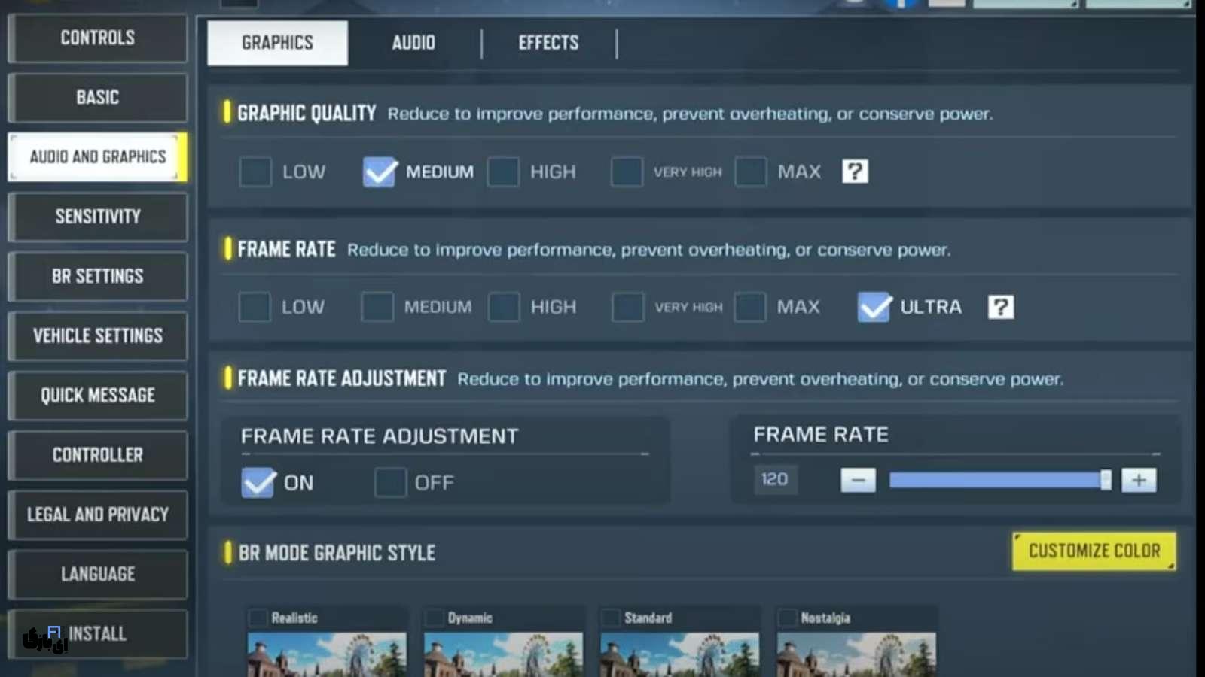Open the Sensitivity settings section

98,217
